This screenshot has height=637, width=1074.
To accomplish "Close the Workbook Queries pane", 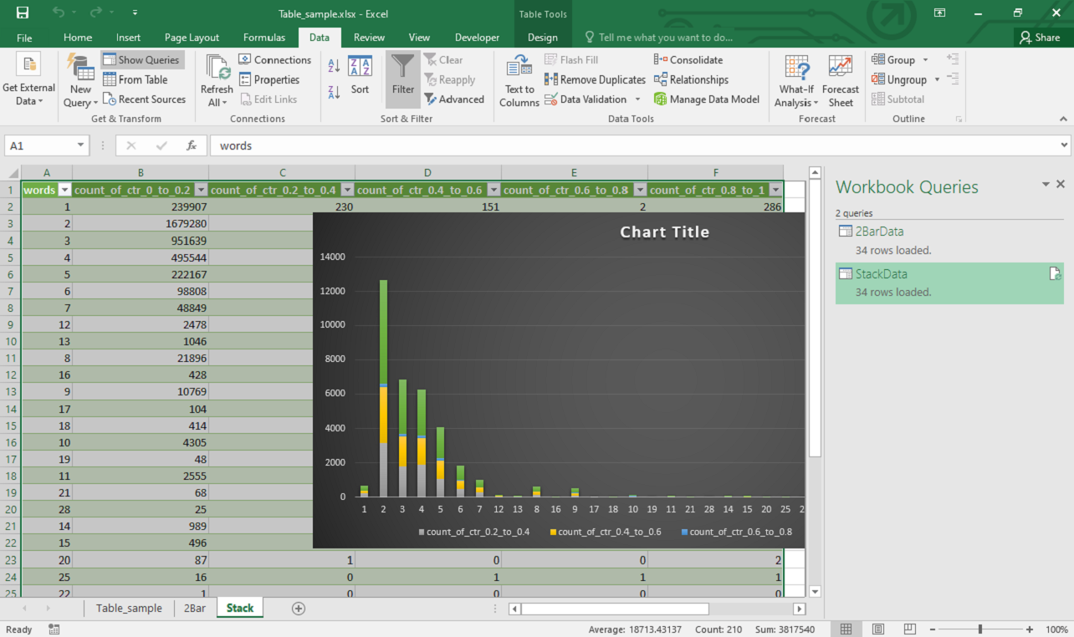I will 1061,184.
